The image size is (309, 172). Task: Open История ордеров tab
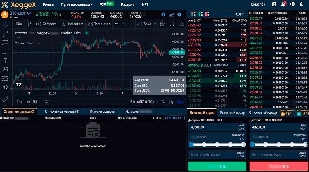click(102, 111)
